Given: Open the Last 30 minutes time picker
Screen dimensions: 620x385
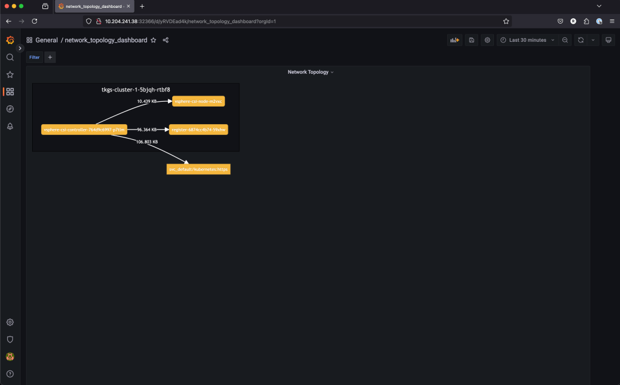Looking at the screenshot, I should pyautogui.click(x=527, y=40).
